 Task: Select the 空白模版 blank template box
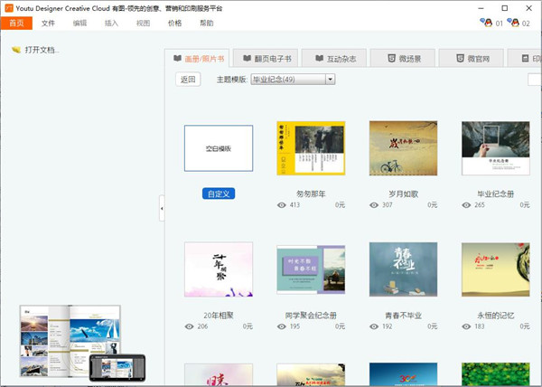(219, 148)
